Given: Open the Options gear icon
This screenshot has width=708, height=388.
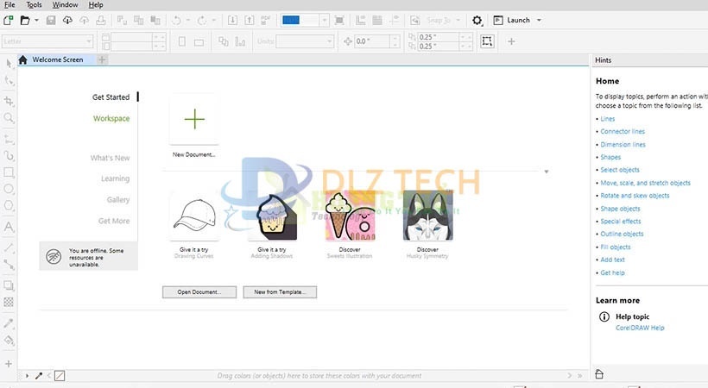Looking at the screenshot, I should point(477,20).
